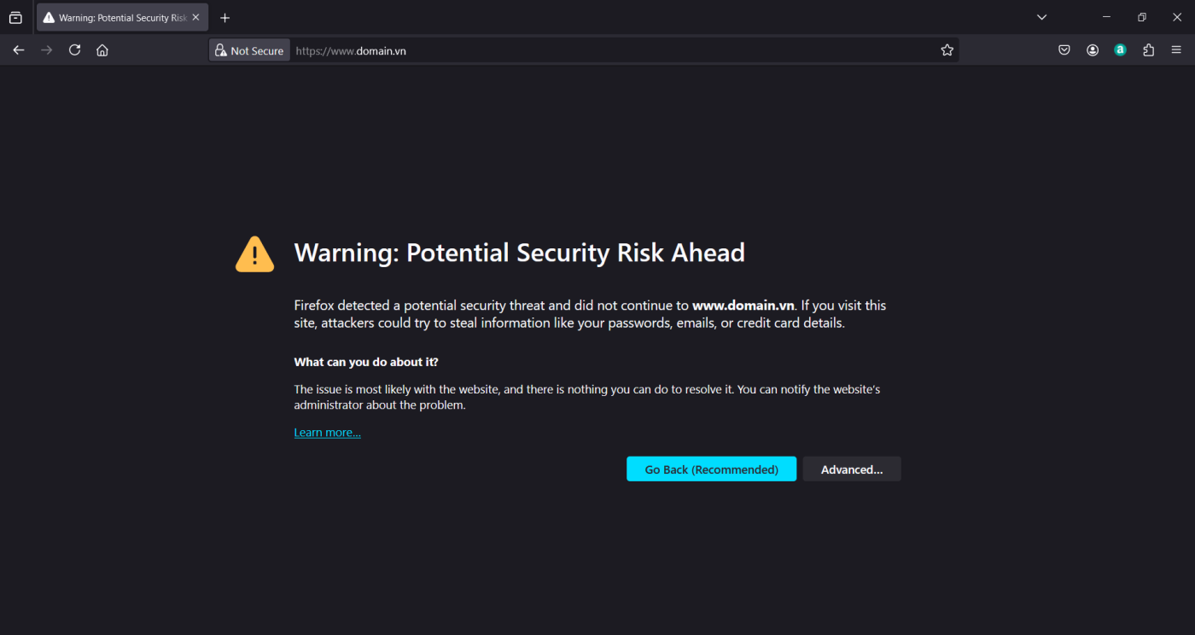The width and height of the screenshot is (1195, 635).
Task: Bookmark this page with the star icon
Action: coord(947,50)
